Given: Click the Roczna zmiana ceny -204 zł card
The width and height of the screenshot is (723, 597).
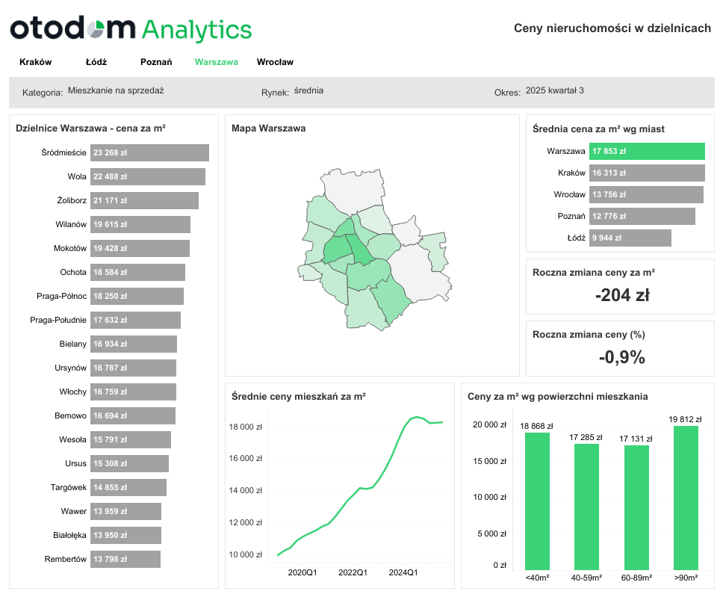Looking at the screenshot, I should tap(620, 286).
